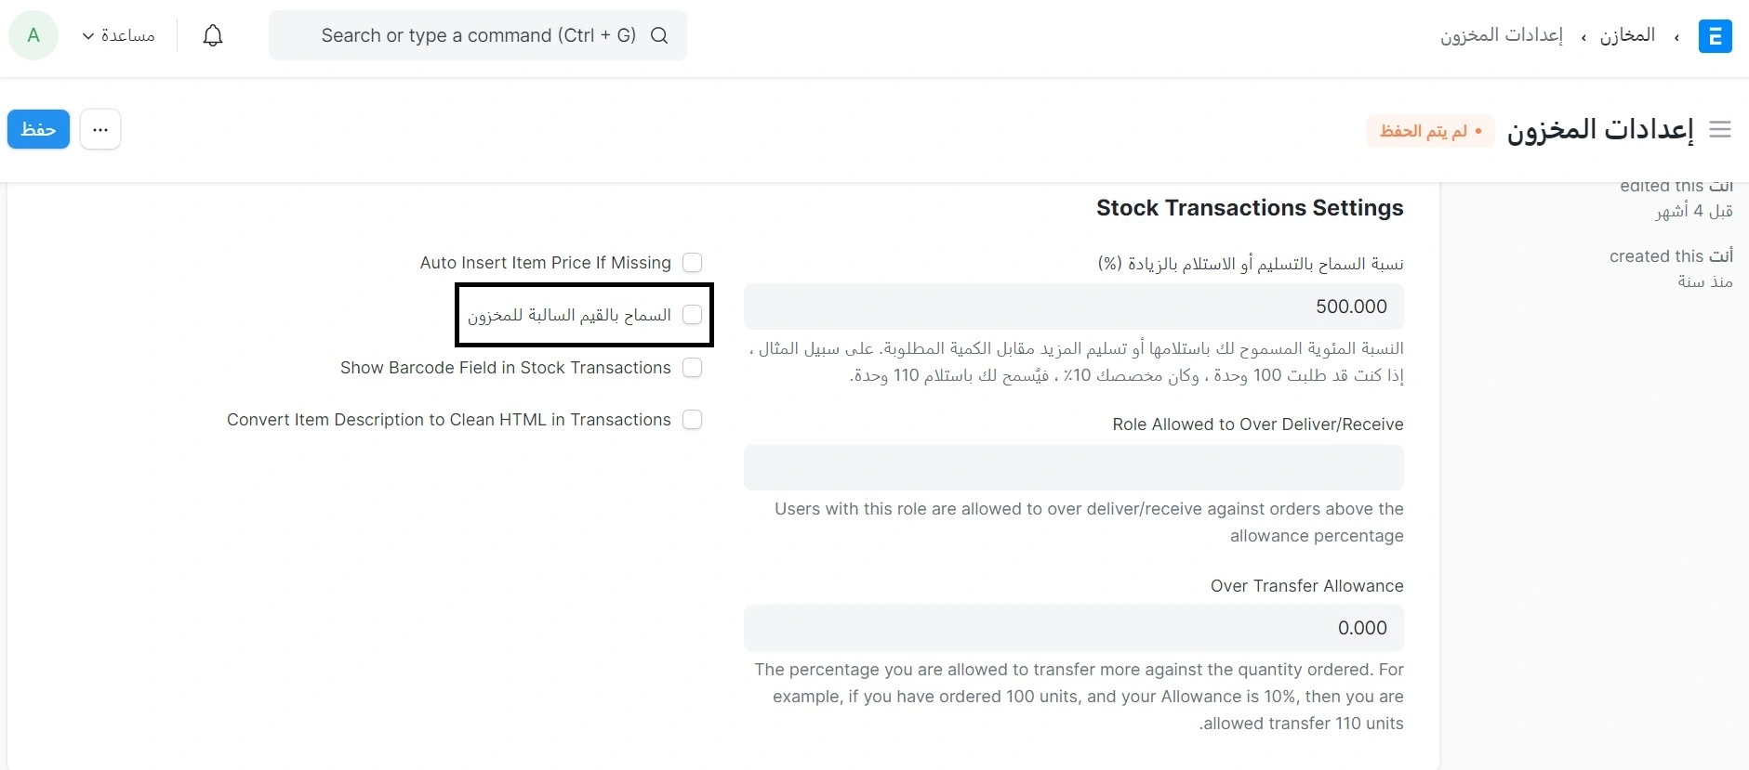Focus the command search bar

point(478,35)
